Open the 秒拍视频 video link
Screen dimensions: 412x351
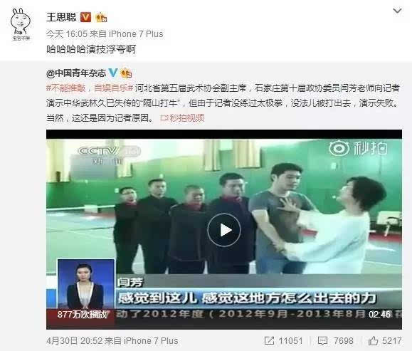[182, 118]
